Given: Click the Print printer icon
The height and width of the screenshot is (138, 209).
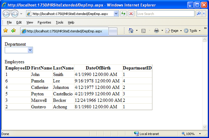Looking at the screenshot, I should click(x=156, y=31).
